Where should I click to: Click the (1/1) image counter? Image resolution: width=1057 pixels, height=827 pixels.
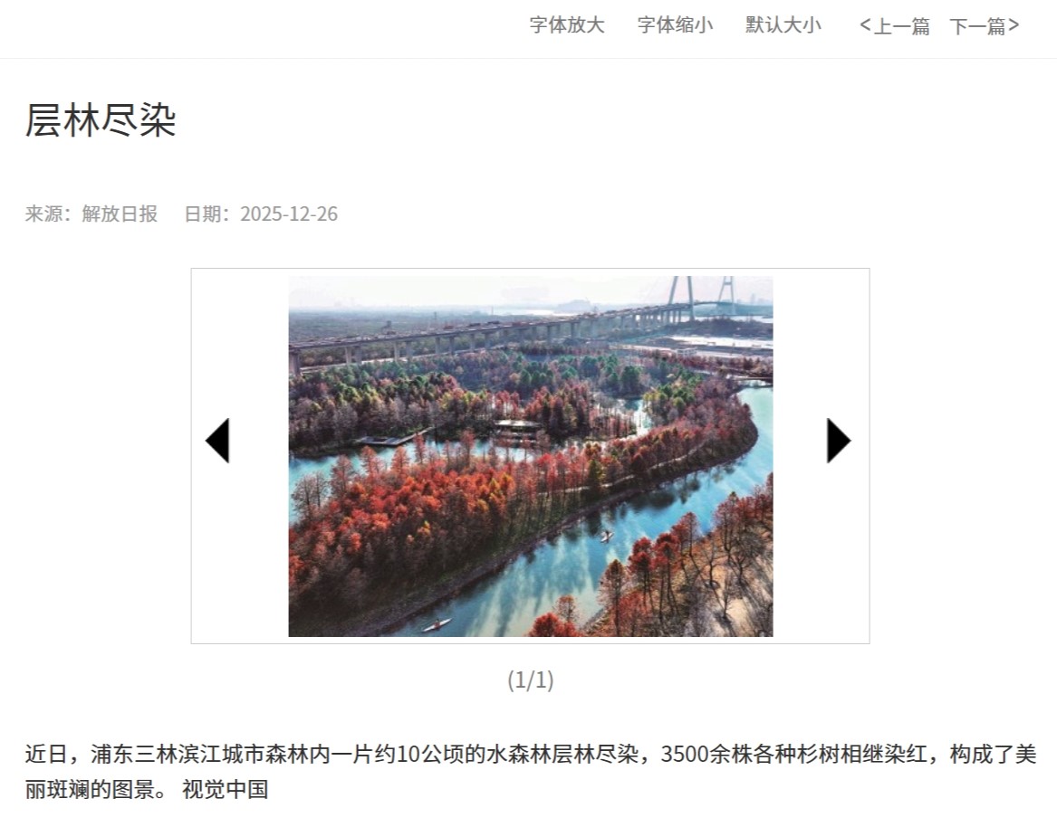coord(531,680)
